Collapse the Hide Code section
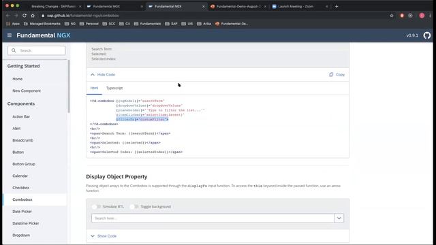 (103, 74)
